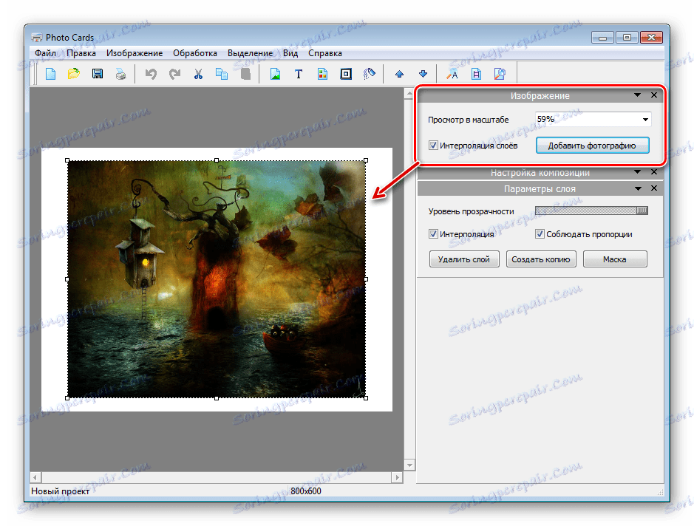
Task: Click the Print toolbar icon
Action: (x=120, y=74)
